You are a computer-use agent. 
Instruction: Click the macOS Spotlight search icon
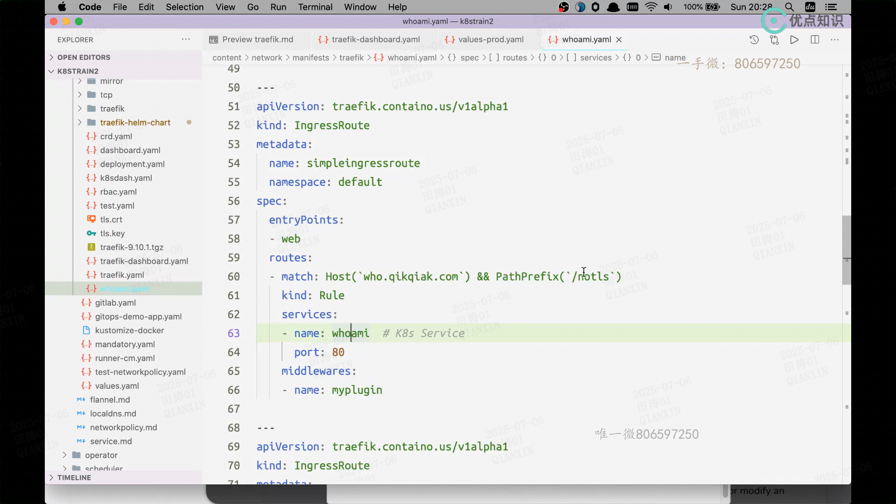[x=789, y=7]
